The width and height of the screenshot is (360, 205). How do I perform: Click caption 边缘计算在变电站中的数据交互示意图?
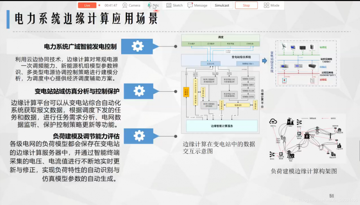(x=219, y=148)
